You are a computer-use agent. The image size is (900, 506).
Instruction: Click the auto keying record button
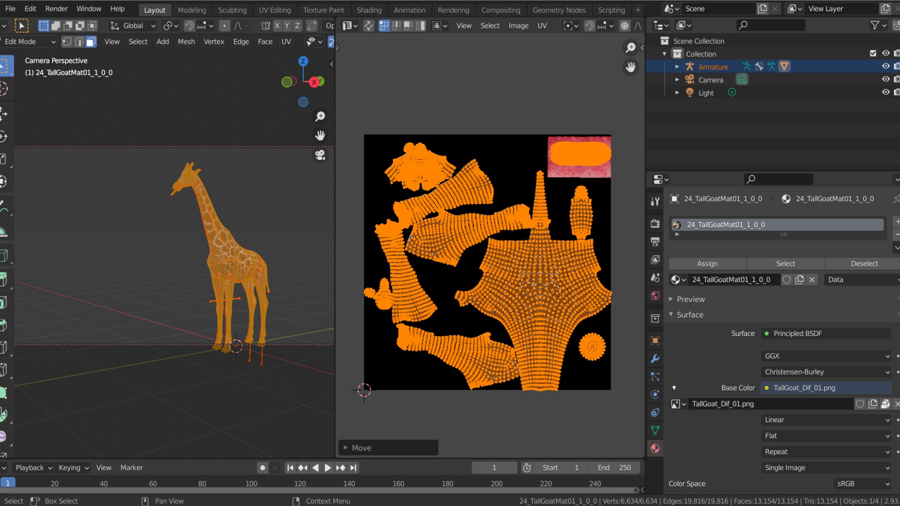(262, 468)
